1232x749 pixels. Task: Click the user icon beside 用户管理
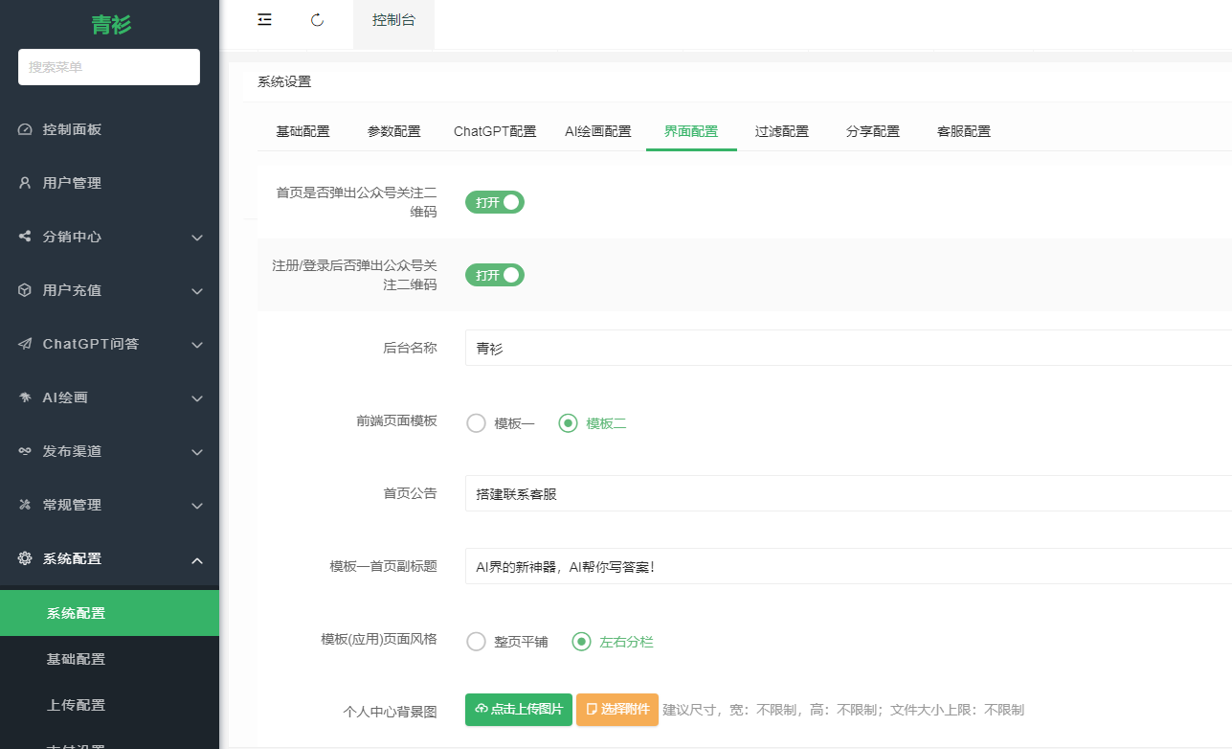coord(25,183)
